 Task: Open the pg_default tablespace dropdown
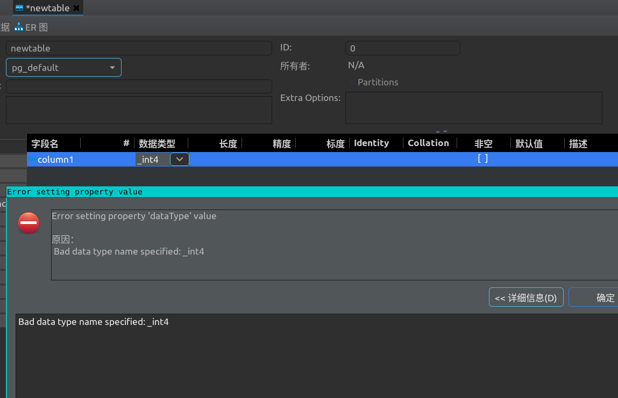coord(112,68)
